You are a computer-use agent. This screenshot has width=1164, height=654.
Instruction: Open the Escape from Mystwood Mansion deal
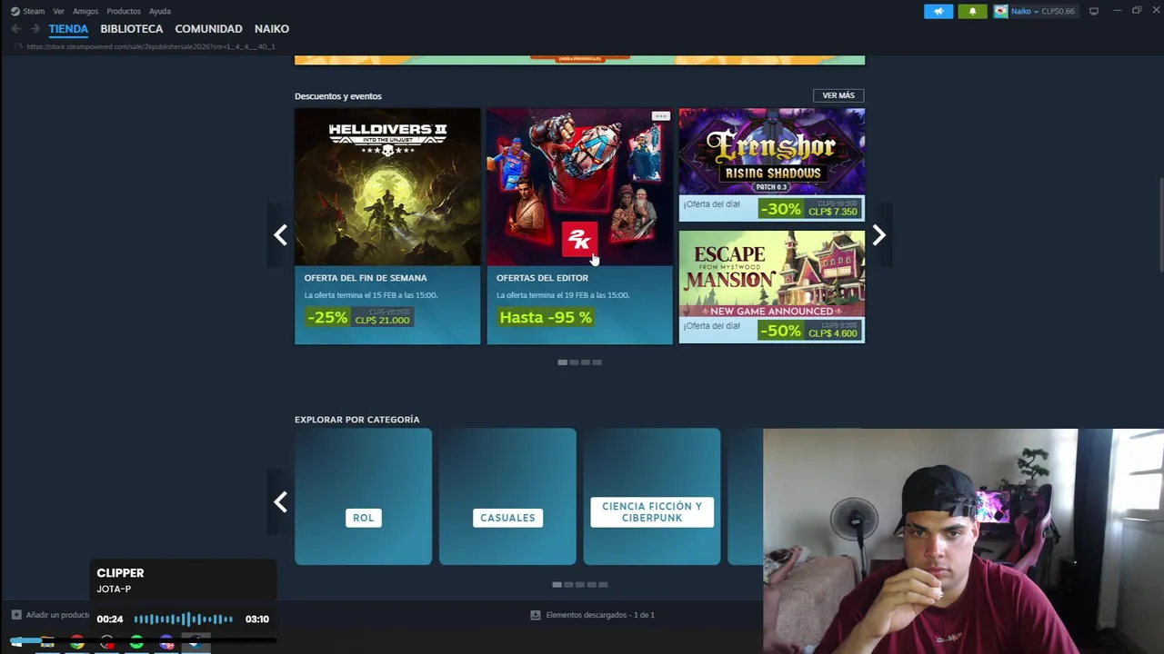click(772, 287)
